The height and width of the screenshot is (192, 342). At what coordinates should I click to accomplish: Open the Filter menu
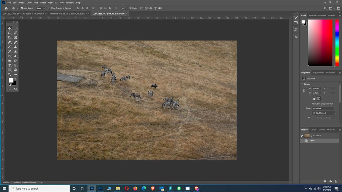tap(50, 2)
